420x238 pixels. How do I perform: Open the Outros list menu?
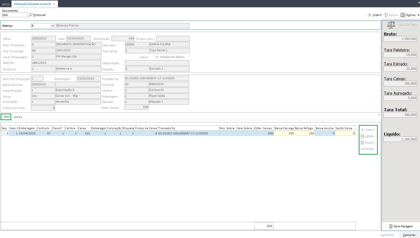tap(410, 15)
